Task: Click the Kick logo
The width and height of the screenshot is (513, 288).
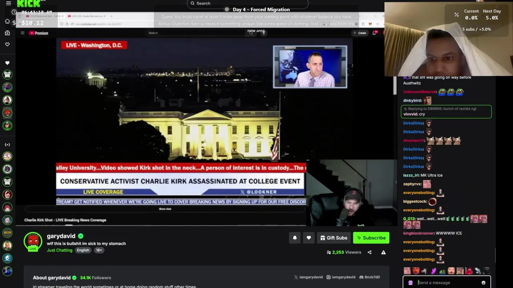Action: tap(28, 3)
